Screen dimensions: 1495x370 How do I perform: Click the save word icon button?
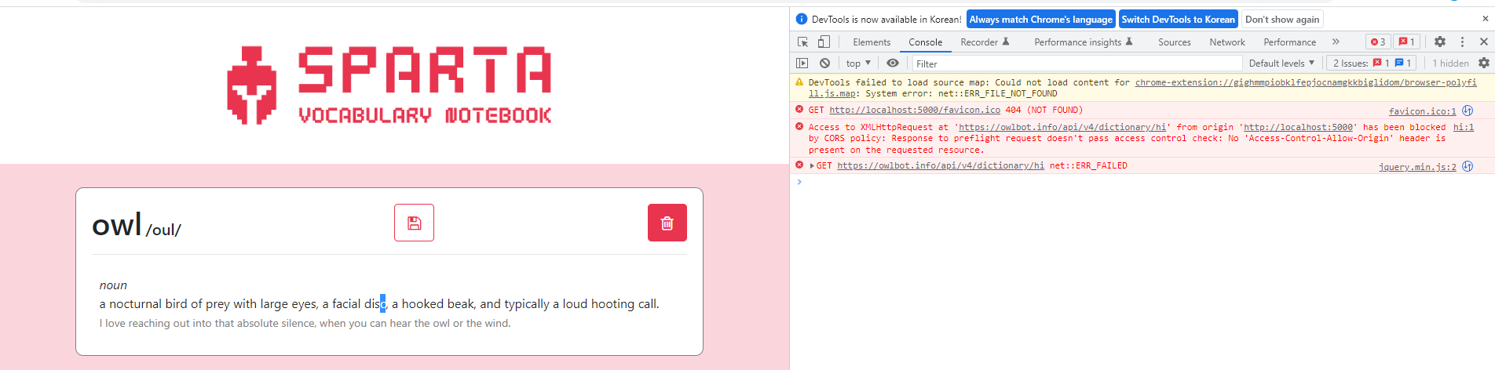coord(414,223)
